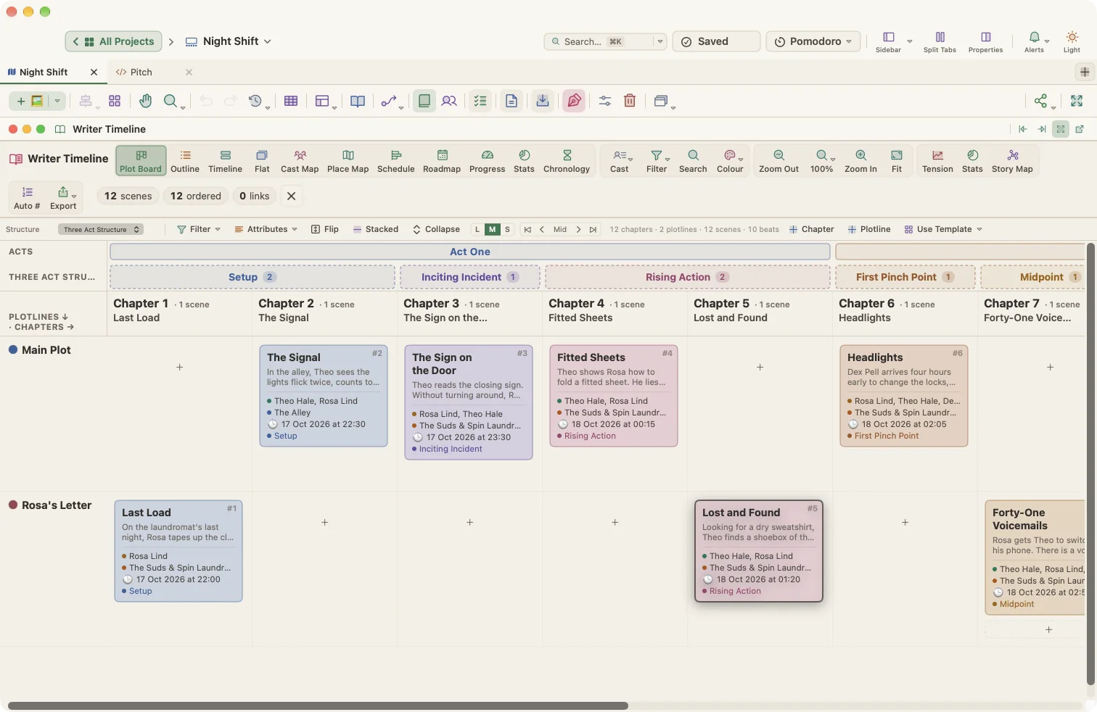Toggle the Flip orientation option

[325, 229]
